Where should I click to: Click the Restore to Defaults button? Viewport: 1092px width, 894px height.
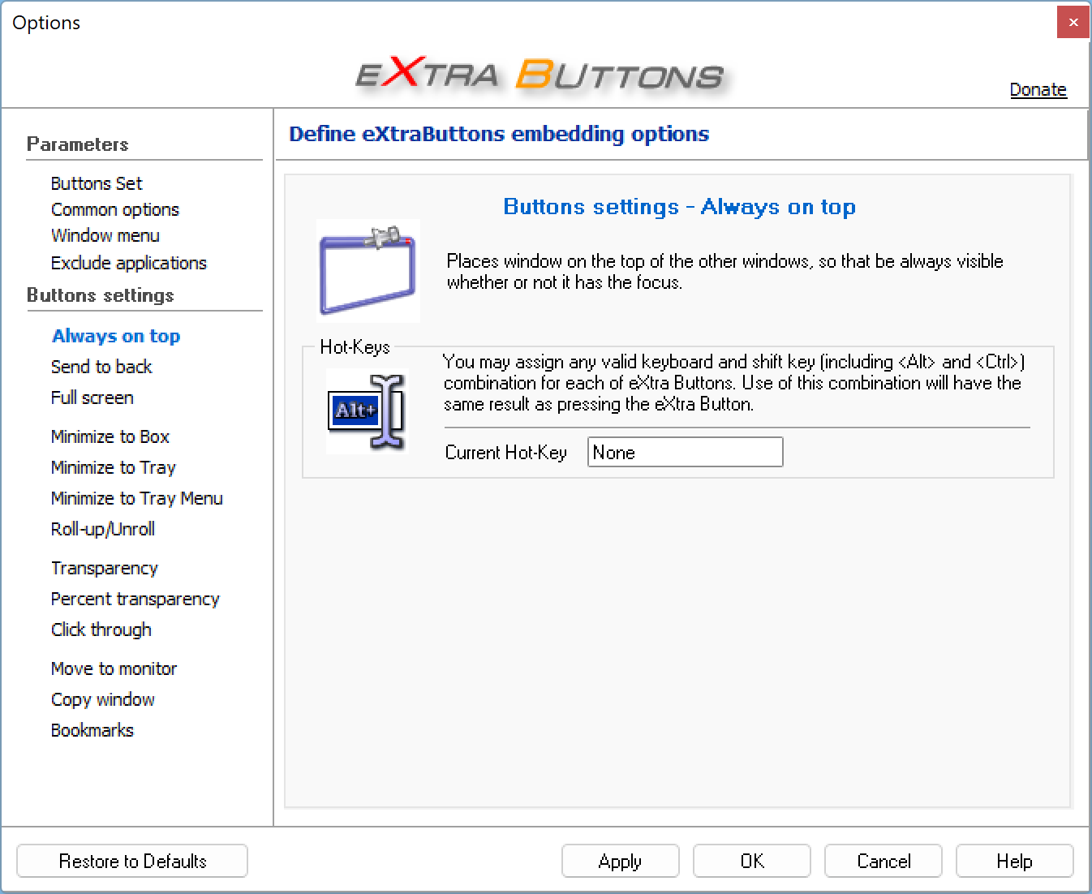tap(132, 861)
